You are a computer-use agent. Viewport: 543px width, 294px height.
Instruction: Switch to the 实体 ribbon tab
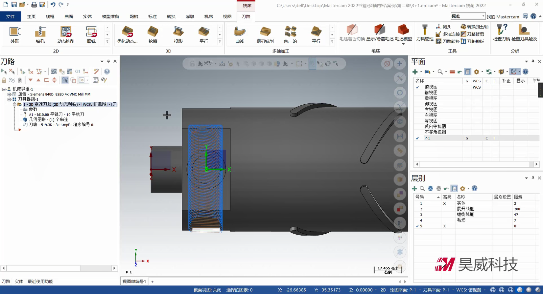(x=87, y=16)
